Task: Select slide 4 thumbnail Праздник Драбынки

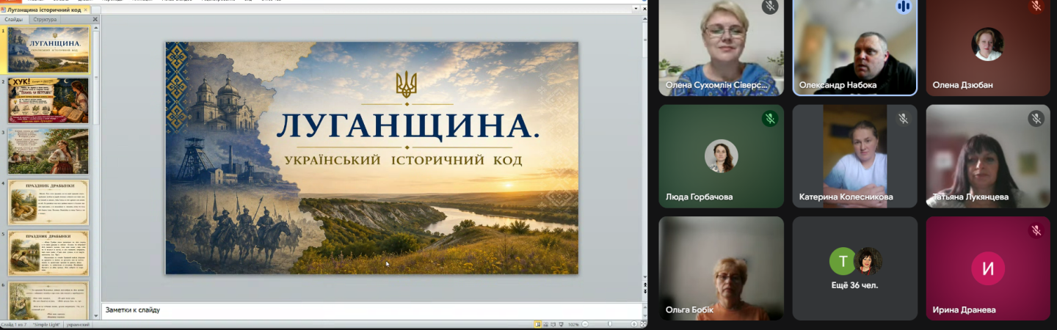Action: click(x=48, y=202)
